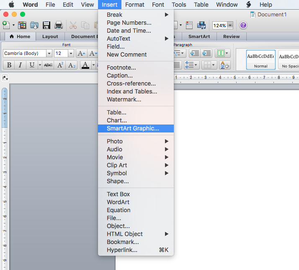The image size is (299, 270).
Task: Open the font size dropdown
Action: 71,53
